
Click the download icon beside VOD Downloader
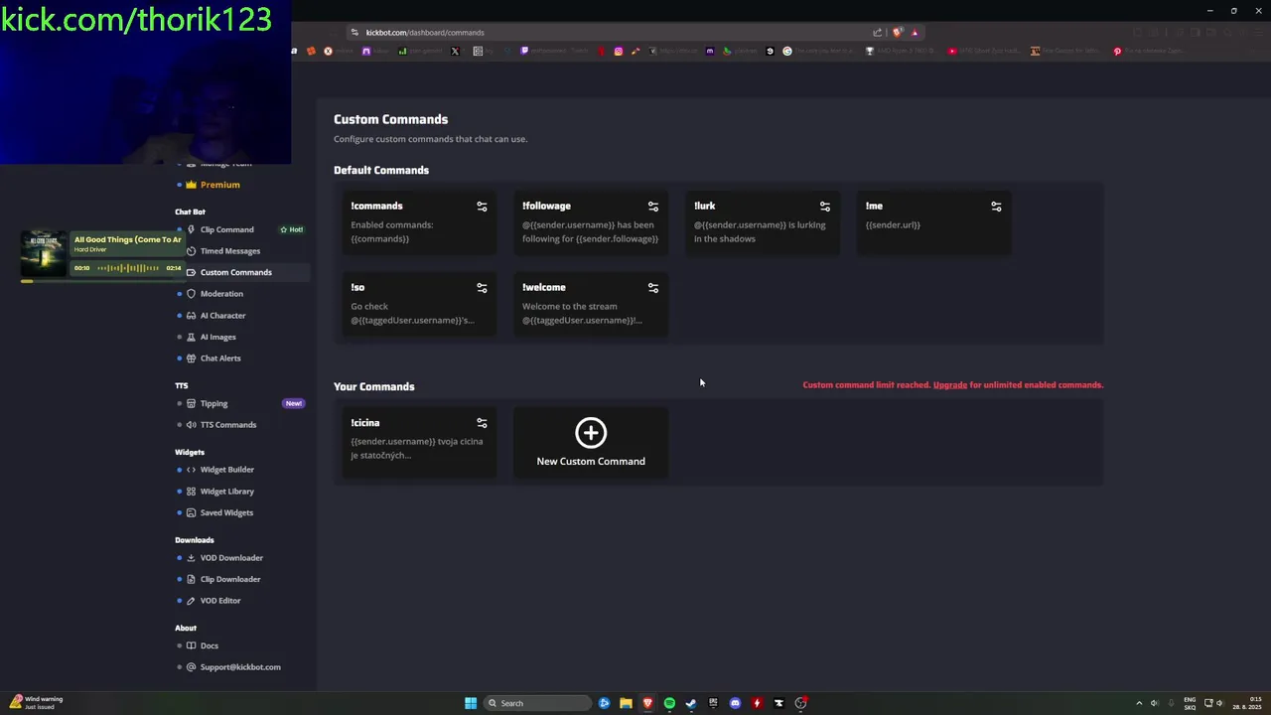point(191,558)
